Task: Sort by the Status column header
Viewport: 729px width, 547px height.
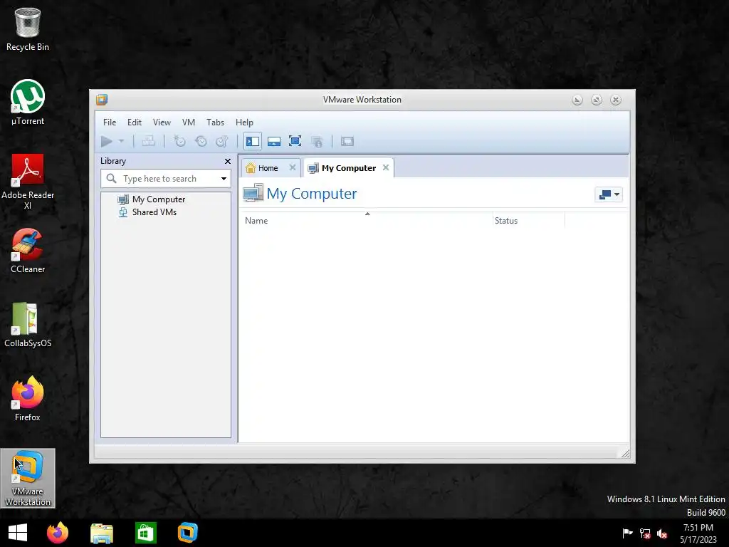Action: point(529,221)
